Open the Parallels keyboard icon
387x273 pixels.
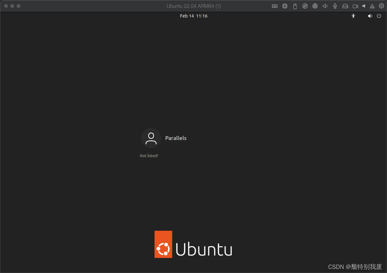[275, 6]
